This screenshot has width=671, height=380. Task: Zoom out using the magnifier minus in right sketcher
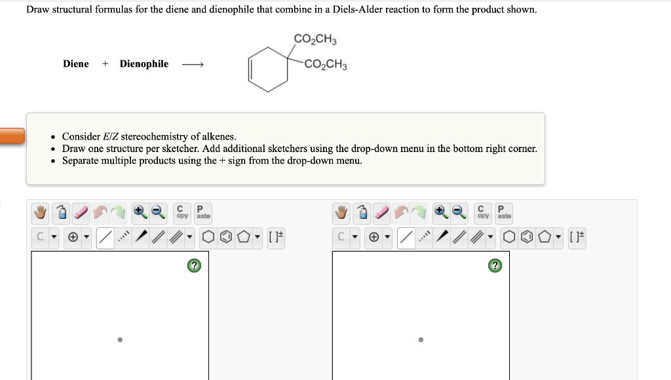tap(458, 212)
